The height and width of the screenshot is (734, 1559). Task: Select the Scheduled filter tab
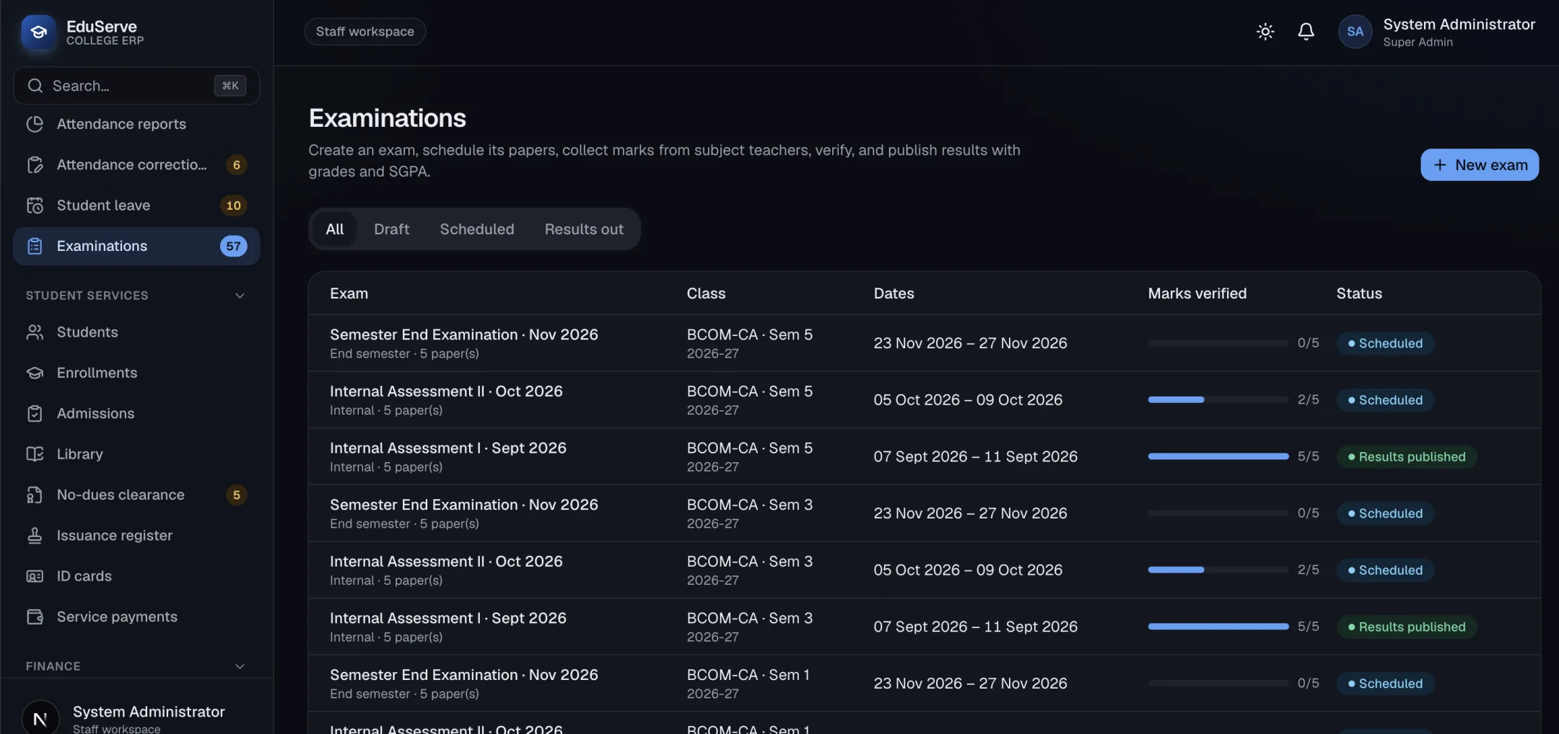point(477,229)
